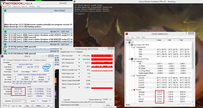Click thermometer icon of Intel Core Temperatures node
The width and height of the screenshot is (203, 108).
134,76
